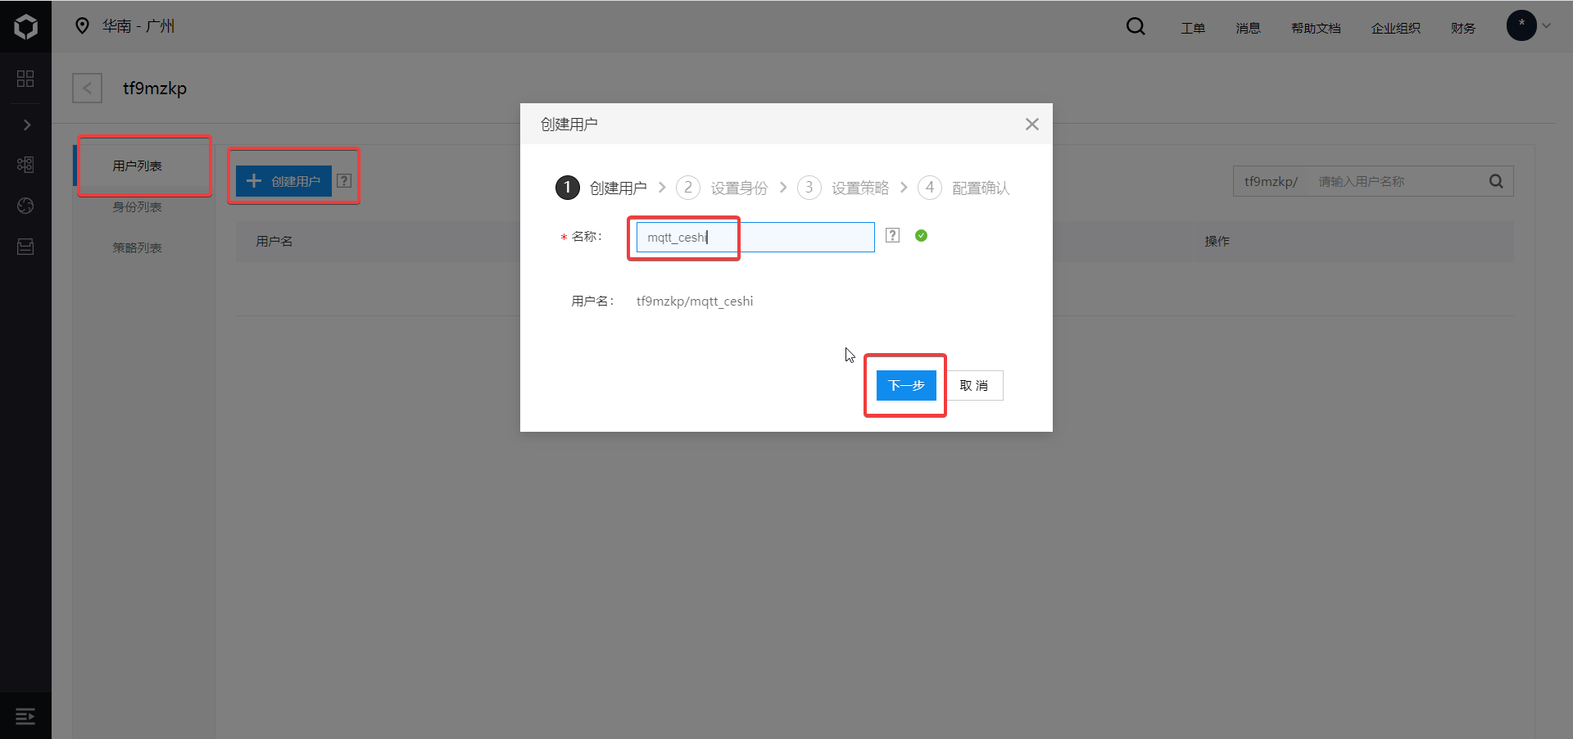Open 财务 menu
Image resolution: width=1573 pixels, height=739 pixels.
coord(1463,28)
